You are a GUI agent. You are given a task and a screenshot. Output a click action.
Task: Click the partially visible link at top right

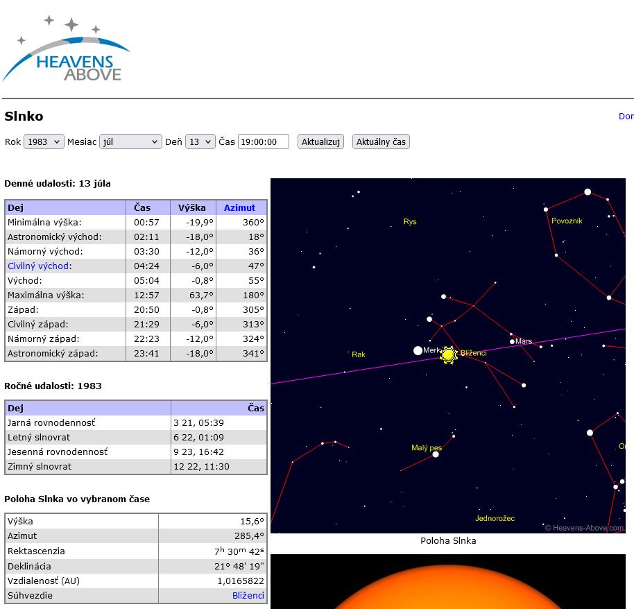tap(626, 117)
